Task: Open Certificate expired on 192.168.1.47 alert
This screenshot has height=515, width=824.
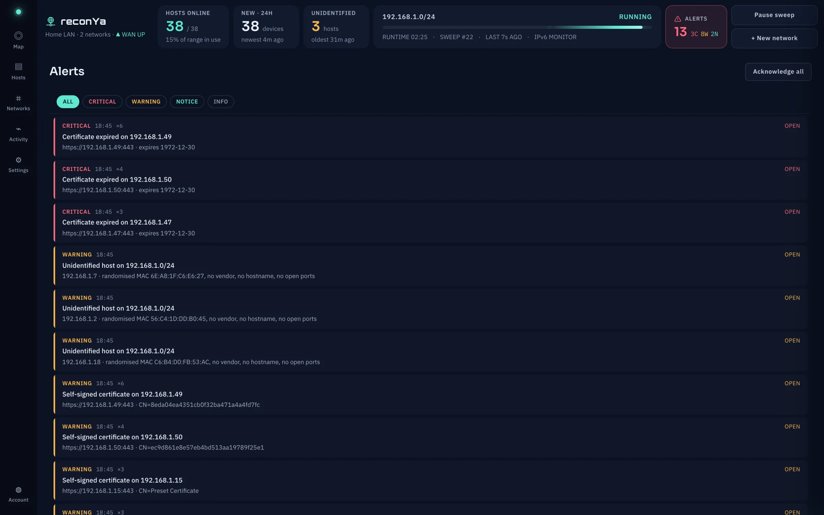Action: [431, 222]
